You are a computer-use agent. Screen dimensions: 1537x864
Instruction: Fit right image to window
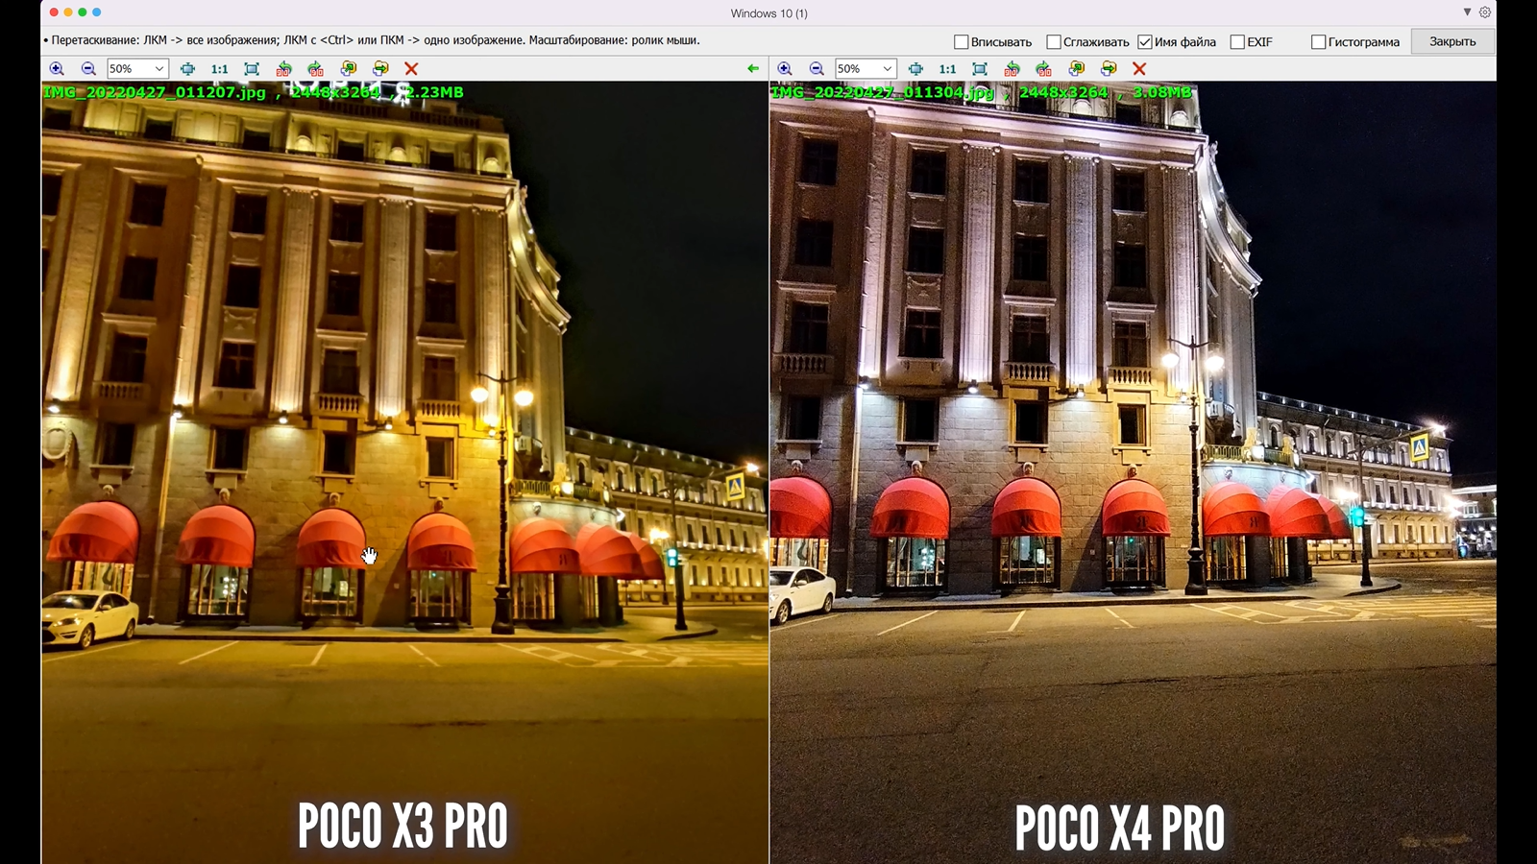980,69
